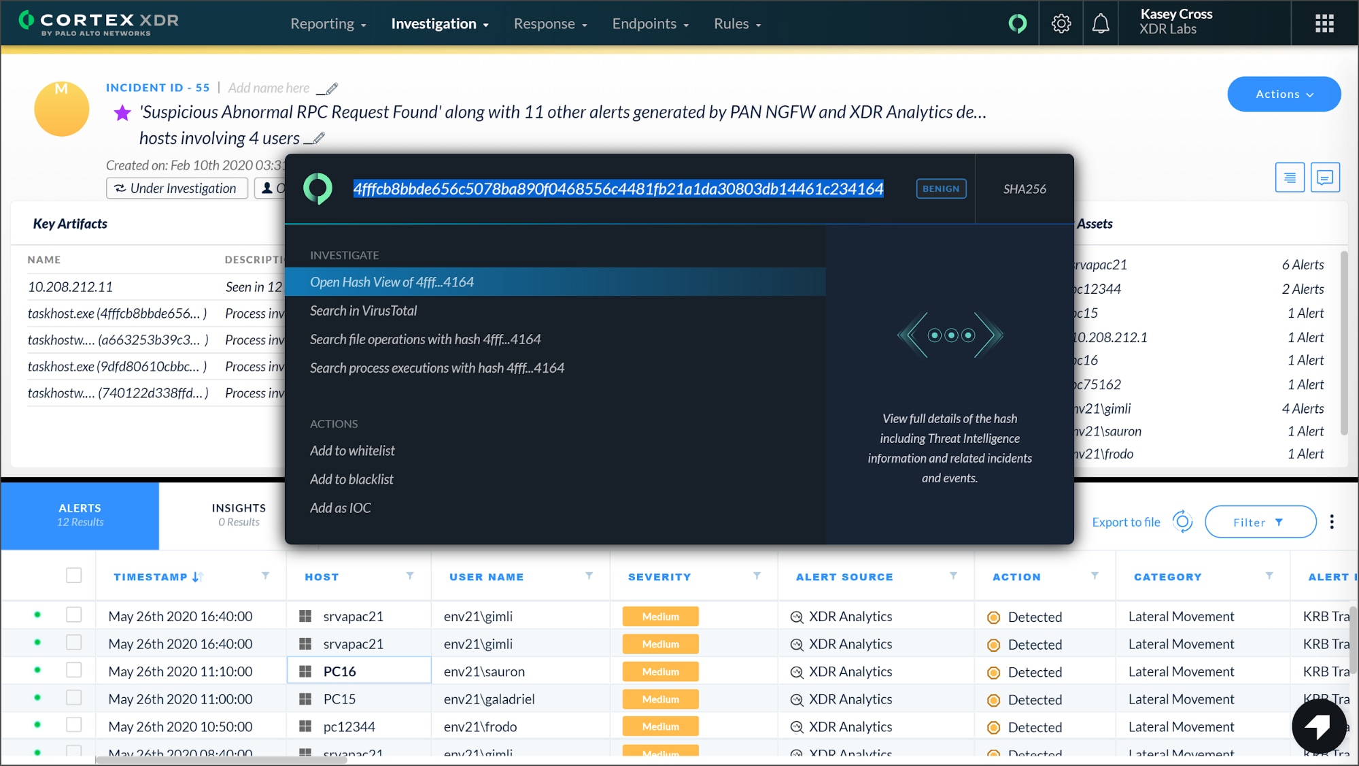This screenshot has height=766, width=1359.
Task: Filter the Timestamp column
Action: (266, 576)
